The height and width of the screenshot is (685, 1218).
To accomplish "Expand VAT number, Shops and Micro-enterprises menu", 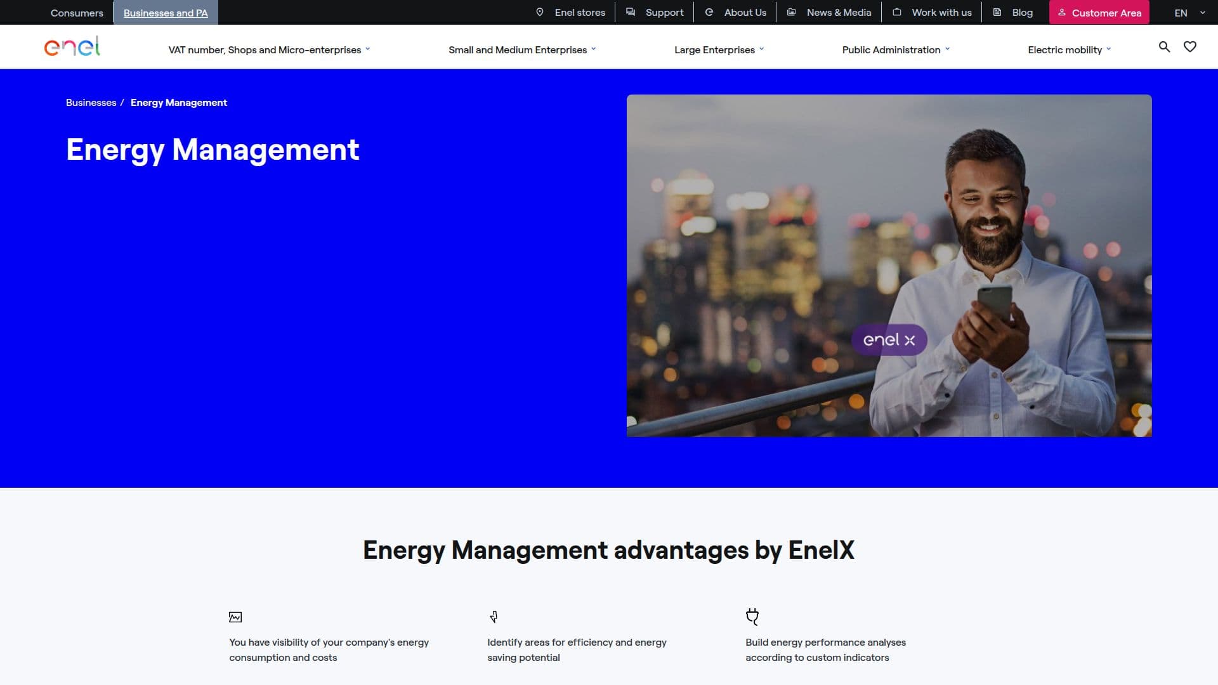I will click(269, 50).
